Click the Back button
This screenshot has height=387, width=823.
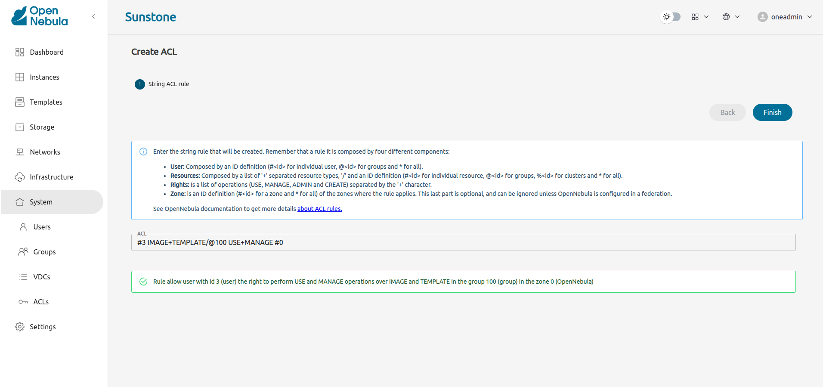728,112
